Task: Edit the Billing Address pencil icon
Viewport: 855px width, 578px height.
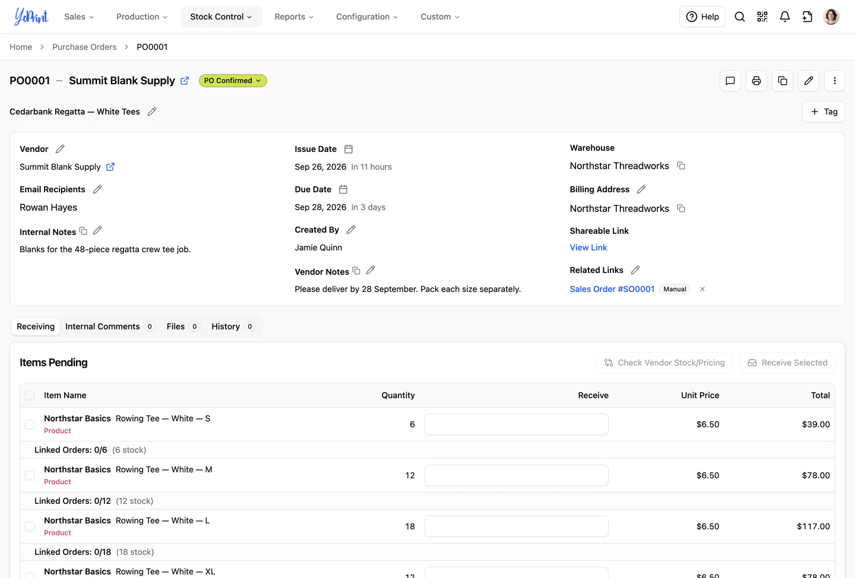Action: click(641, 189)
